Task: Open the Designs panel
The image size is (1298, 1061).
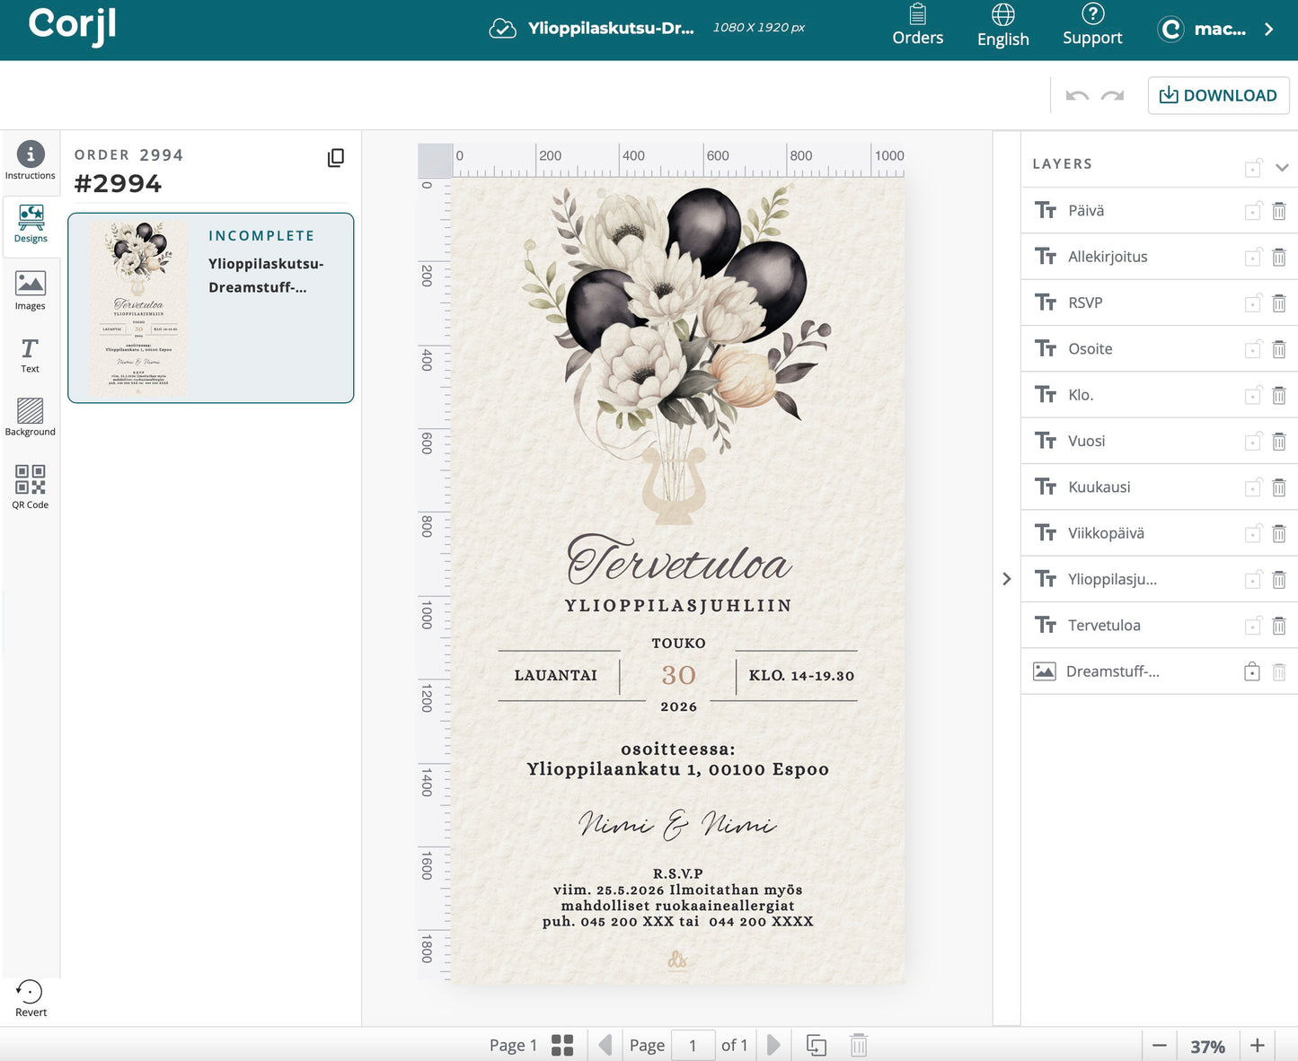Action: (31, 224)
